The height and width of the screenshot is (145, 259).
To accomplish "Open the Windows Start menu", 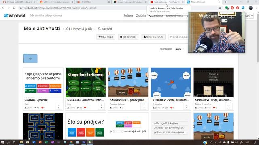I will tap(2, 142).
